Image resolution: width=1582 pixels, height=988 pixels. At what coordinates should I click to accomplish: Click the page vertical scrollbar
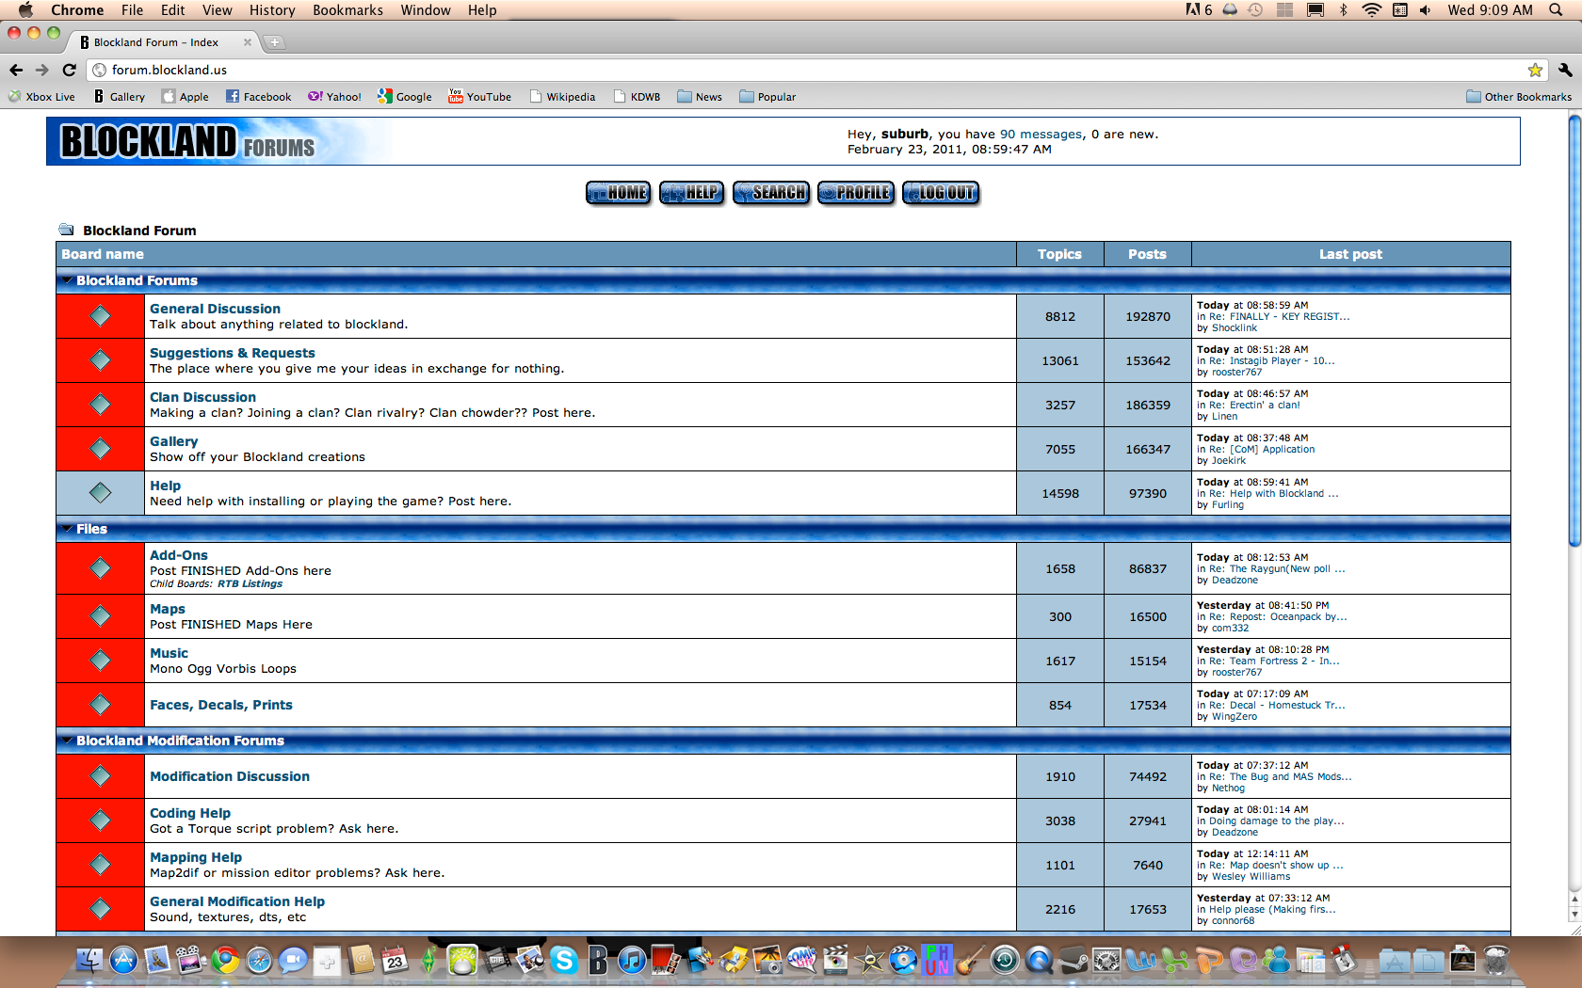tap(1574, 329)
